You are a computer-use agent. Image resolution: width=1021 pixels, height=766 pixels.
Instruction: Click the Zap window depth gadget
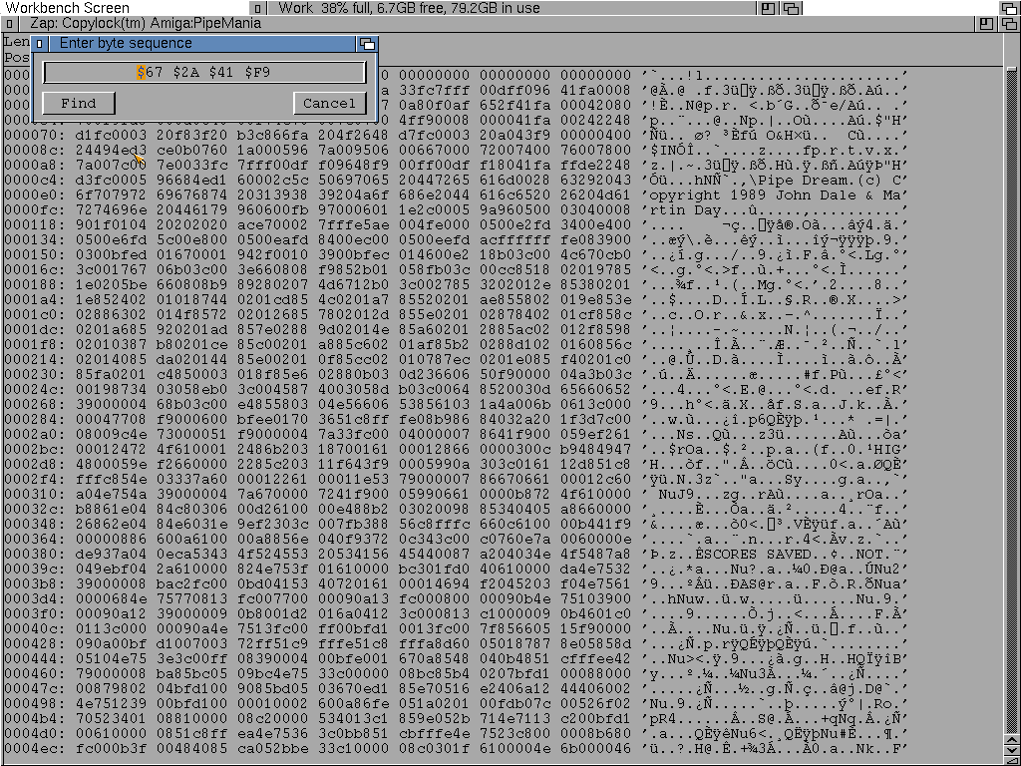[1009, 24]
